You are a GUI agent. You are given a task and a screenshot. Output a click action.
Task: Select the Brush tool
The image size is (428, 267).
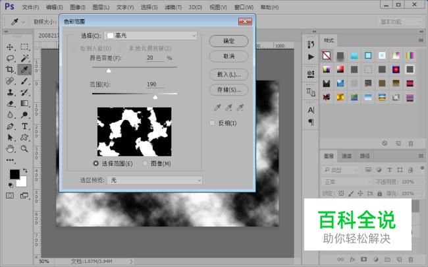(24, 81)
